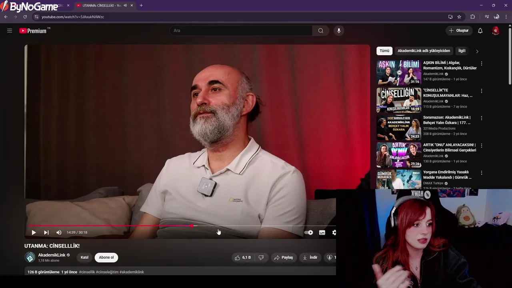This screenshot has width=512, height=288.
Task: Open options menu for AŞKIN BİLİMİ video
Action: point(482,64)
